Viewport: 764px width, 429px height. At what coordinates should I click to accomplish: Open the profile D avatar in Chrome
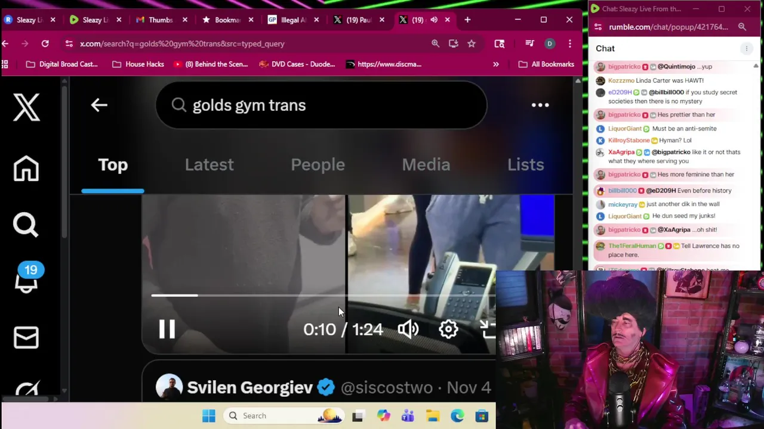click(x=550, y=43)
